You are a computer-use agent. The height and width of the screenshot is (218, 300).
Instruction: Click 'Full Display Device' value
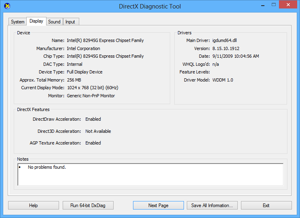coord(85,72)
